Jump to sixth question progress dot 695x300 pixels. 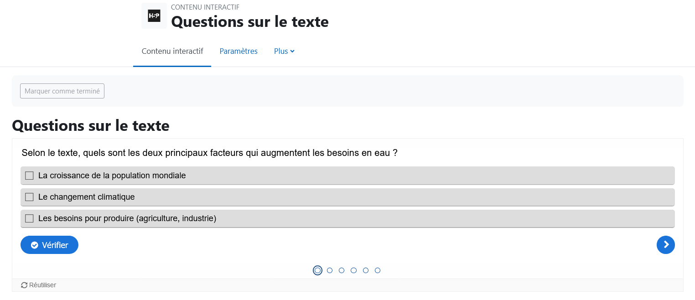378,270
